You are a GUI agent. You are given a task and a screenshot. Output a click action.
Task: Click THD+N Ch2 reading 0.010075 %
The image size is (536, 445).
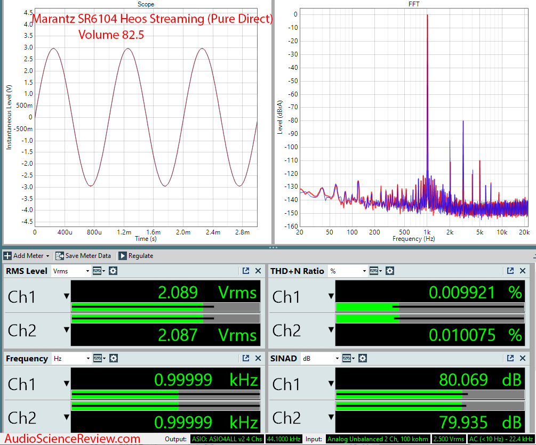click(475, 335)
